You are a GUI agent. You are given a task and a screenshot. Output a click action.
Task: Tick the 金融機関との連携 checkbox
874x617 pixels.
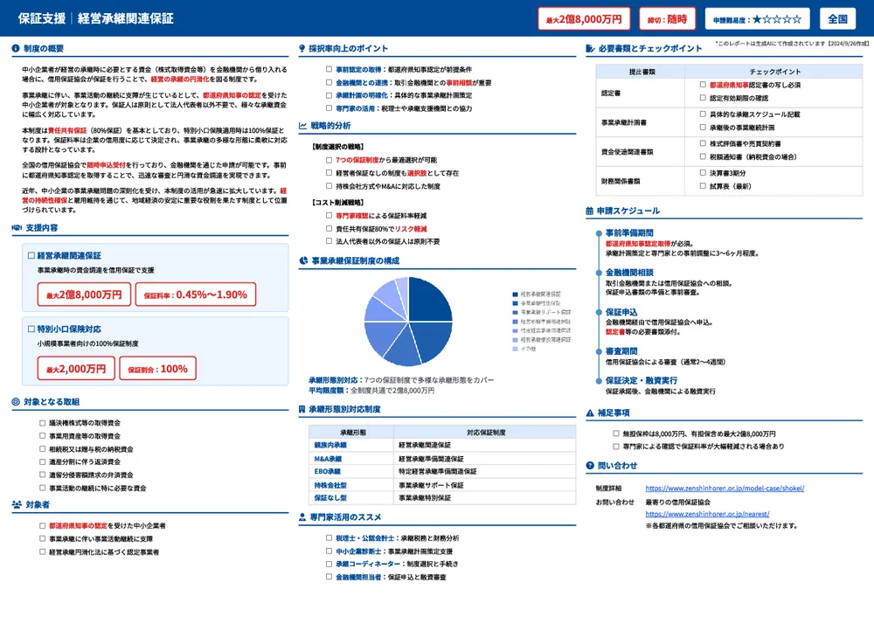(328, 82)
